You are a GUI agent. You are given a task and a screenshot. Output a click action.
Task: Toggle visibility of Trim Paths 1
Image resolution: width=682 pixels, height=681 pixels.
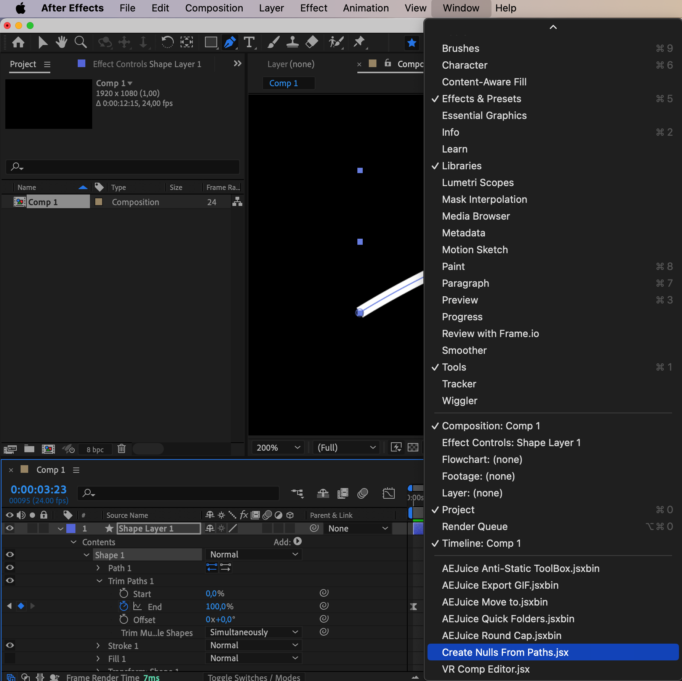tap(10, 581)
